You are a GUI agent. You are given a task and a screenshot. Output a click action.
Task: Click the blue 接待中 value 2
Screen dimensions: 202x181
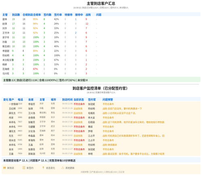pos(76,33)
